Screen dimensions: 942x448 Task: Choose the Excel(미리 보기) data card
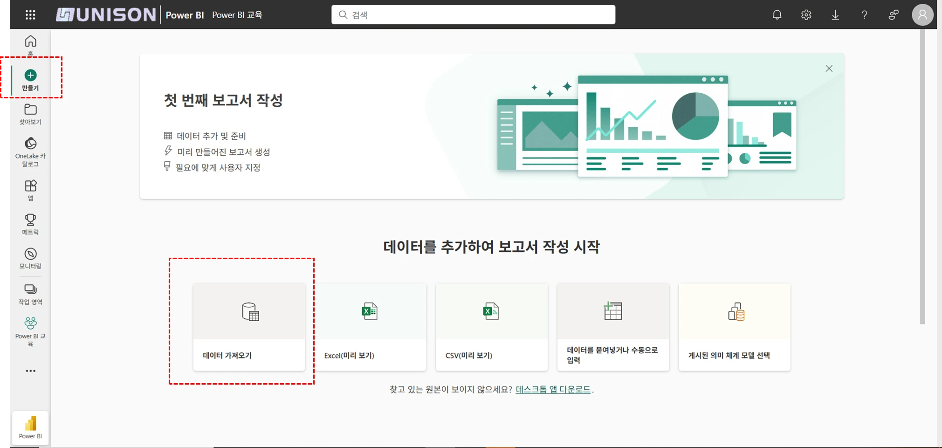click(371, 327)
